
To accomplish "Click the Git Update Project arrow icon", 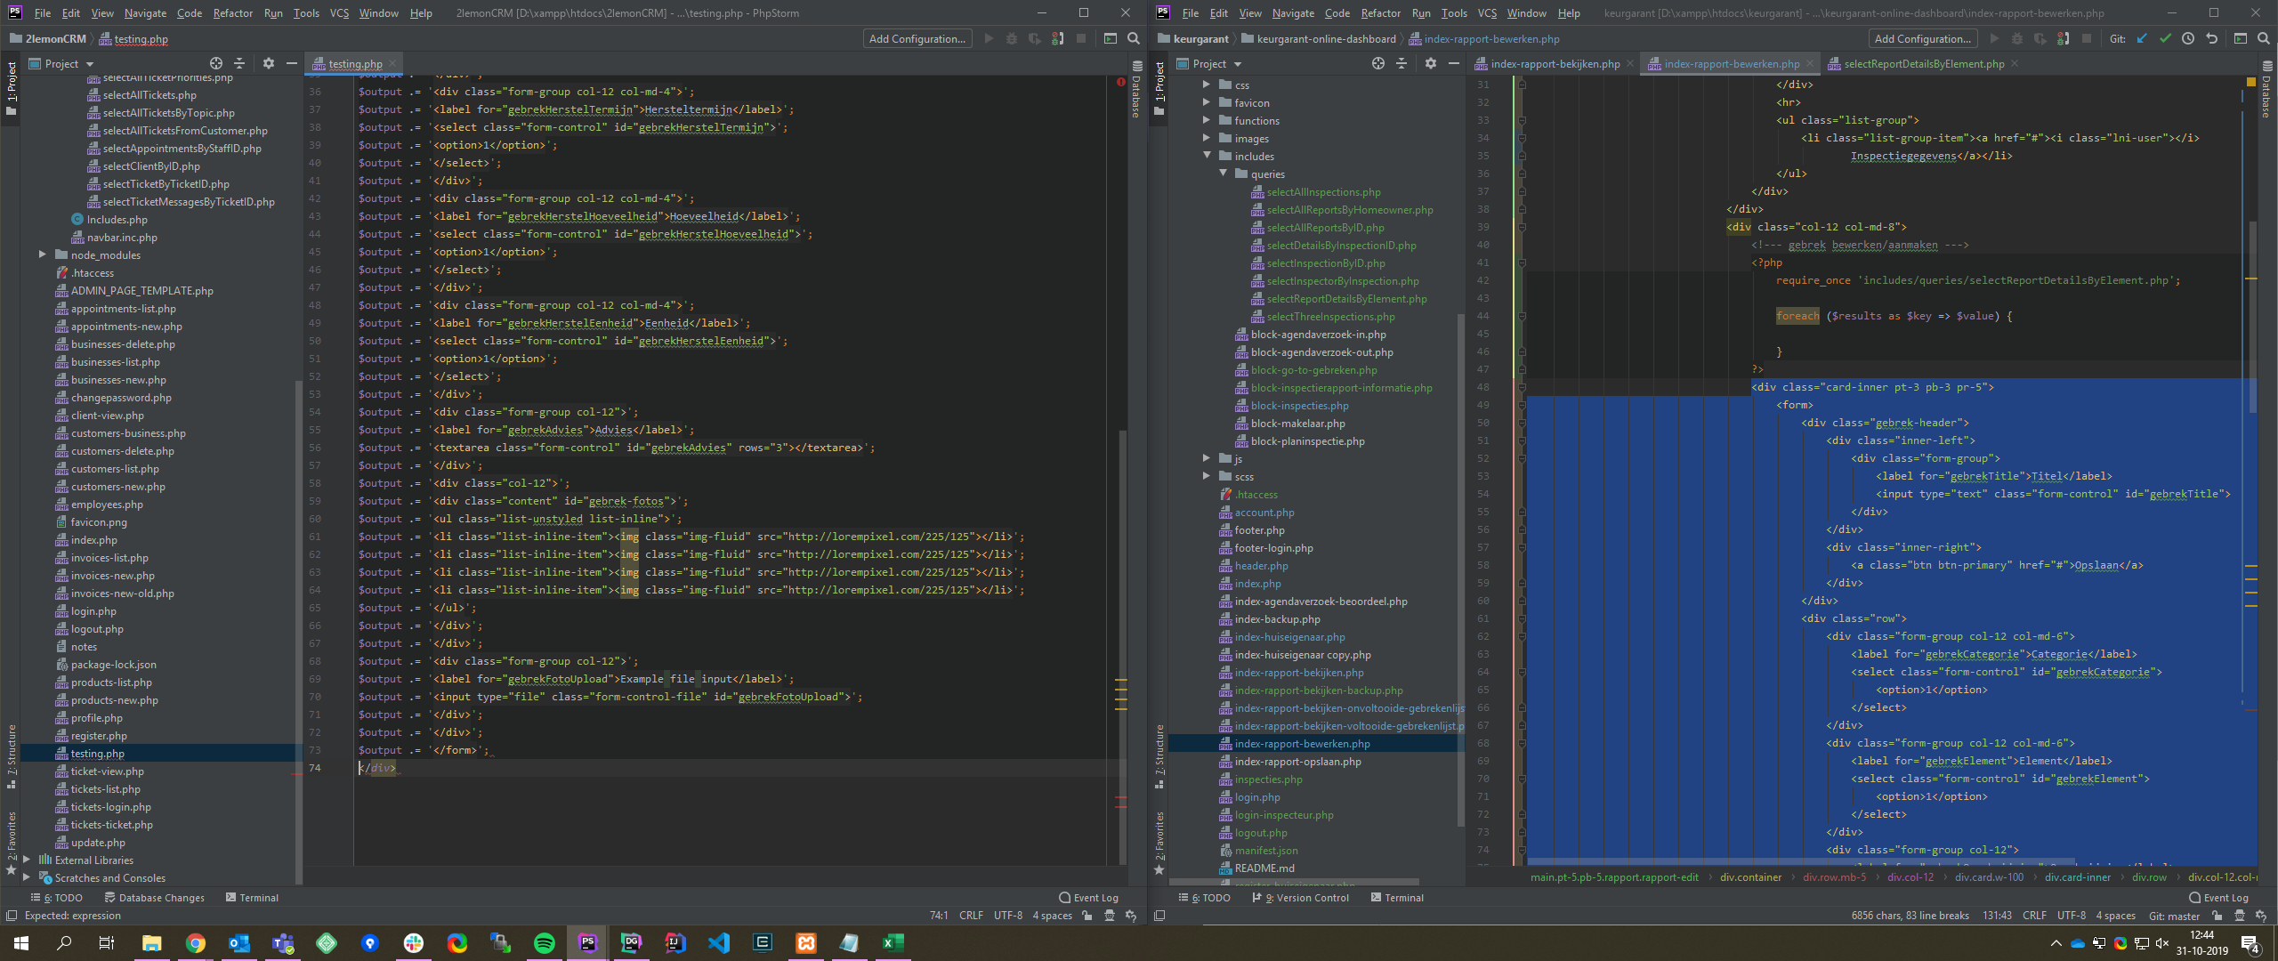I will (x=2142, y=38).
